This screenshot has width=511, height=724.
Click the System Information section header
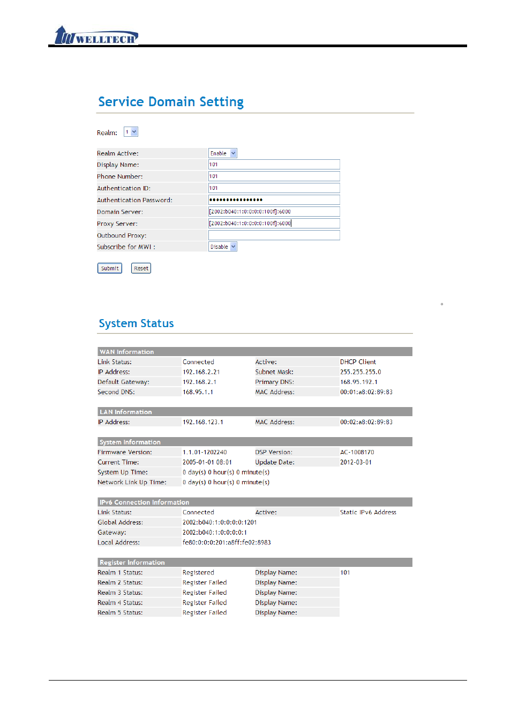(x=255, y=442)
